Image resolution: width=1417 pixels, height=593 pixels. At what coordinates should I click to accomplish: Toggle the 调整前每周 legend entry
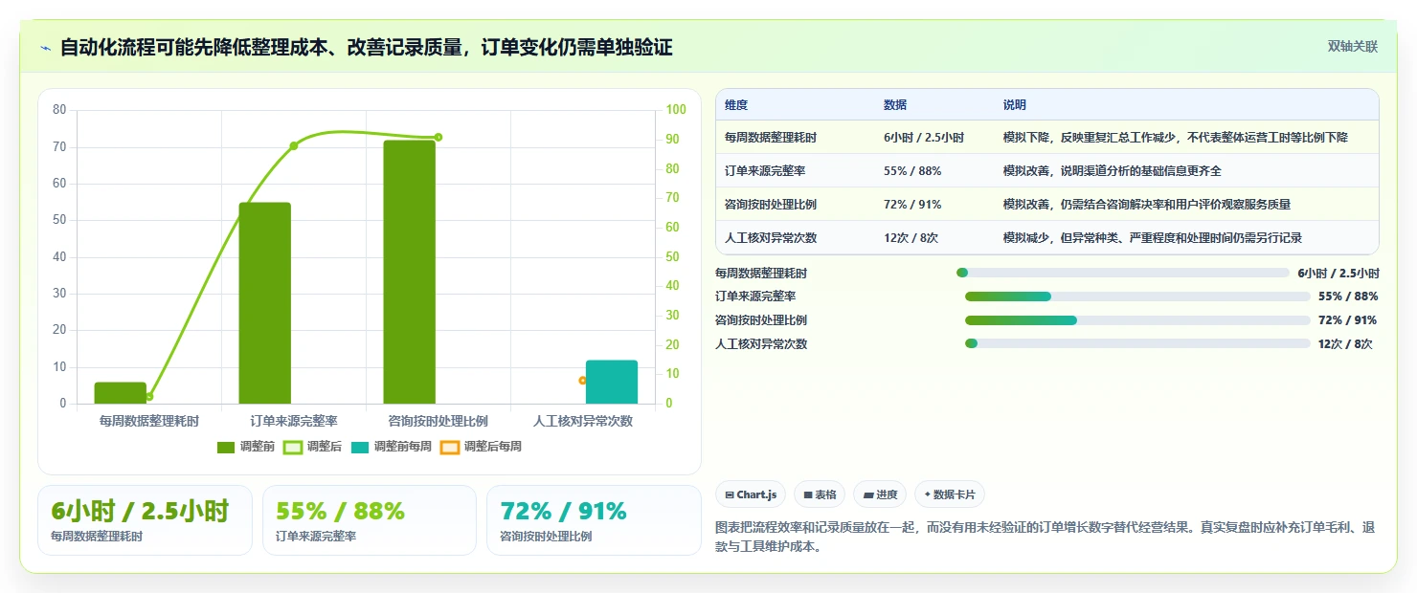391,447
